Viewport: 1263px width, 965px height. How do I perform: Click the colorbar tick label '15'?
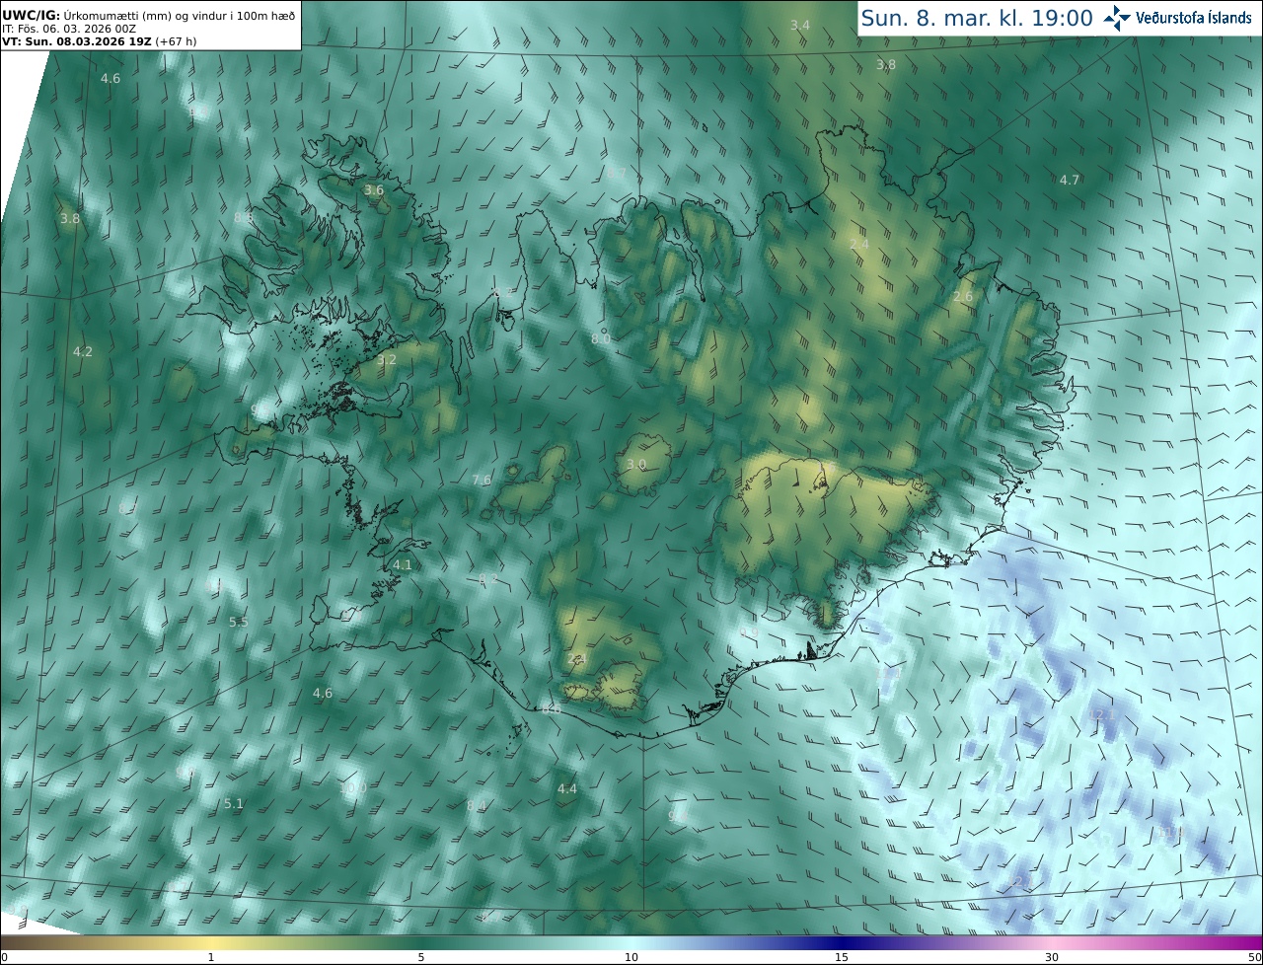(842, 957)
